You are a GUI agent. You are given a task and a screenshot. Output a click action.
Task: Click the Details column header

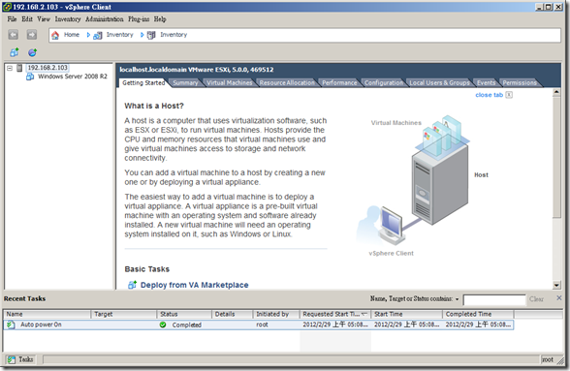(x=233, y=314)
